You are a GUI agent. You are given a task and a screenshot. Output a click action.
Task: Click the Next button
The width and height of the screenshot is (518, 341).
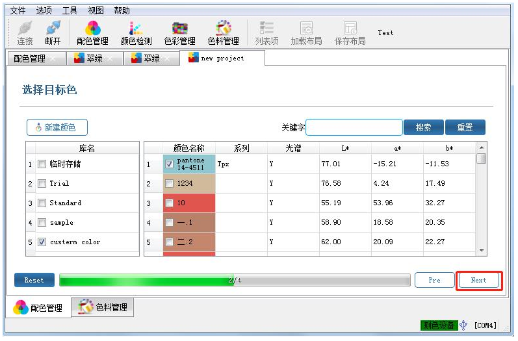coord(478,281)
